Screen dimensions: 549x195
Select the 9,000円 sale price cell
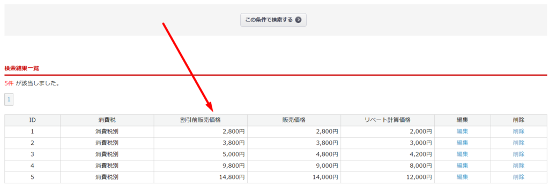[x=294, y=165]
